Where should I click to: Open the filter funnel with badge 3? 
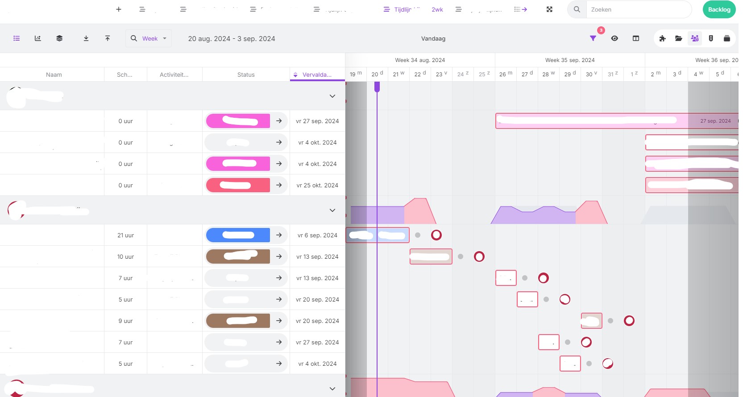tap(593, 38)
